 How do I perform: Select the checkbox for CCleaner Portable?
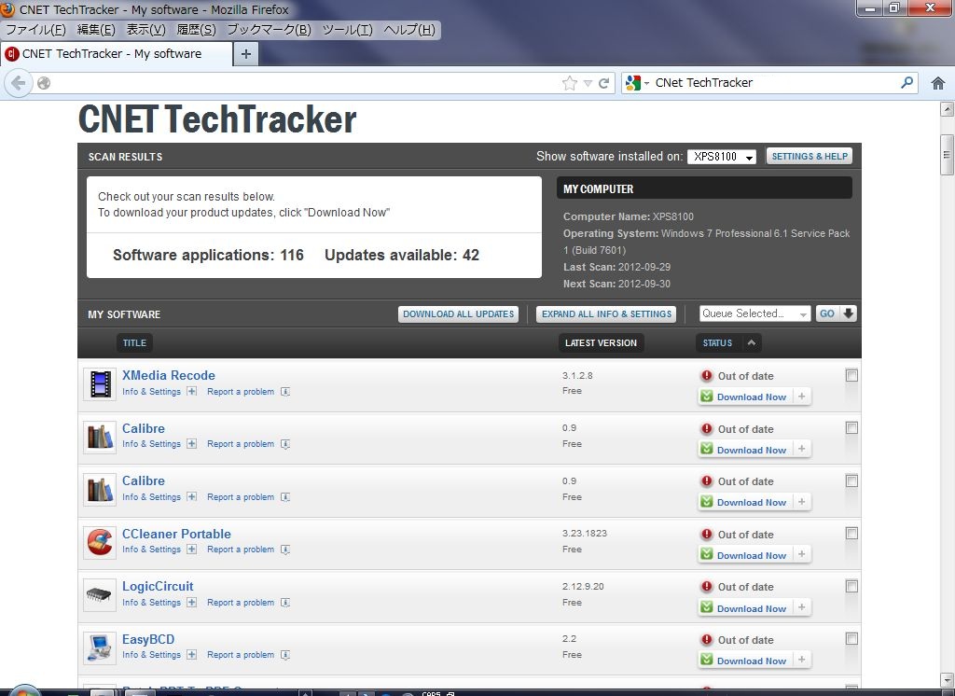point(851,533)
